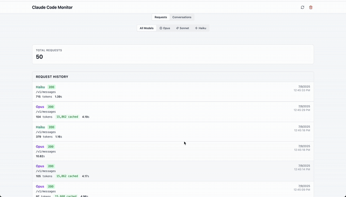
Task: Switch to the Conversations tab
Action: click(182, 17)
